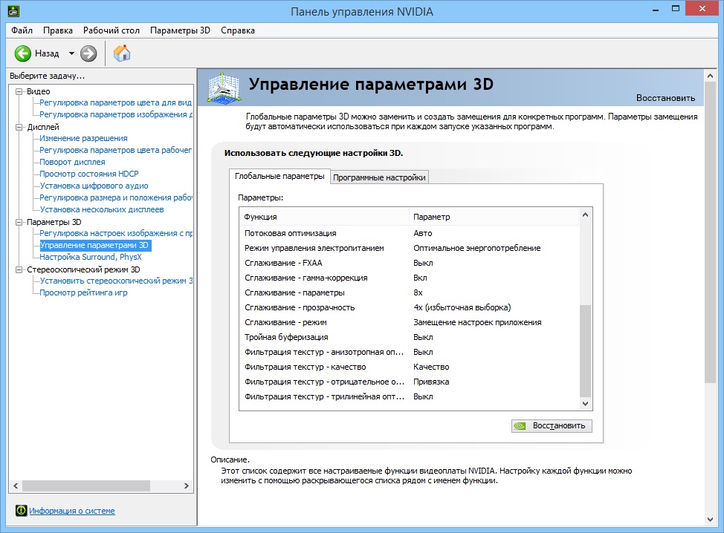The image size is (724, 533).
Task: Click the Функция column header
Action: (324, 217)
